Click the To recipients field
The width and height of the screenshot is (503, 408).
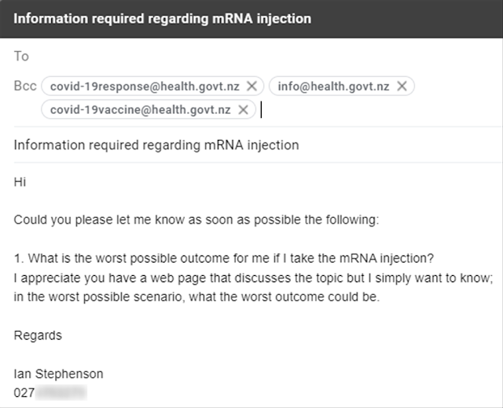[x=259, y=57]
